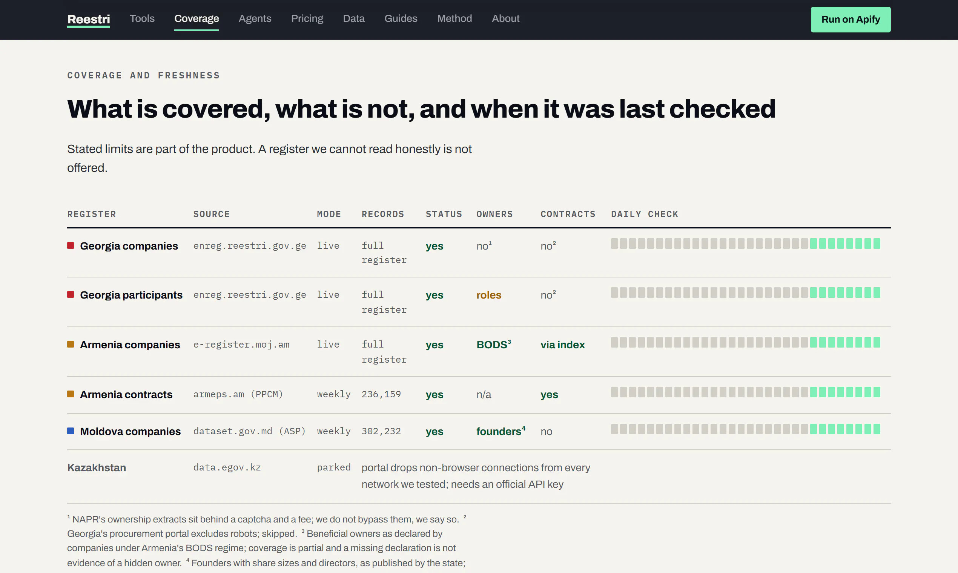This screenshot has height=573, width=958.
Task: Click the data.egov.kz source cell
Action: coord(227,467)
